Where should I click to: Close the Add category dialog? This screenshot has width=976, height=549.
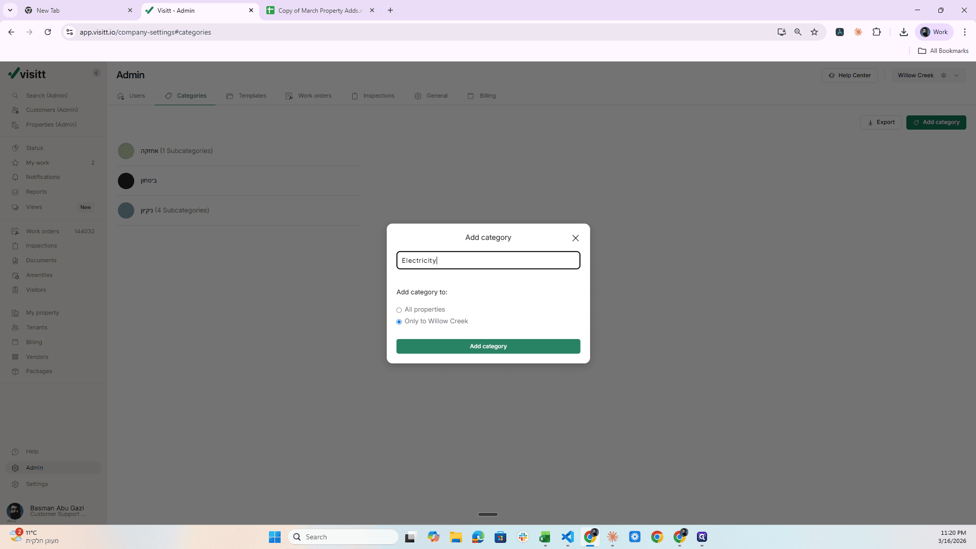click(x=575, y=238)
